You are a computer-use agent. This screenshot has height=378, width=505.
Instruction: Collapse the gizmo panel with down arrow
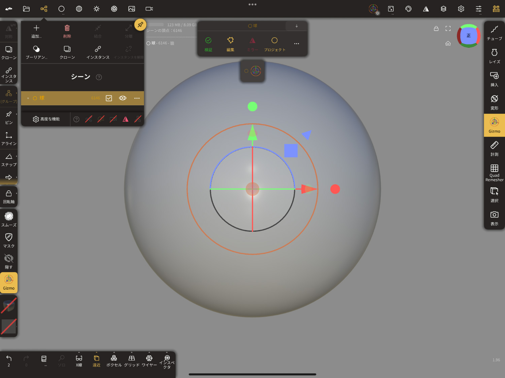pyautogui.click(x=296, y=26)
